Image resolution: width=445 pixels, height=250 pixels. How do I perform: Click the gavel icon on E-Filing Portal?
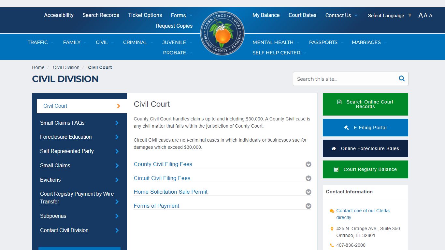347,128
